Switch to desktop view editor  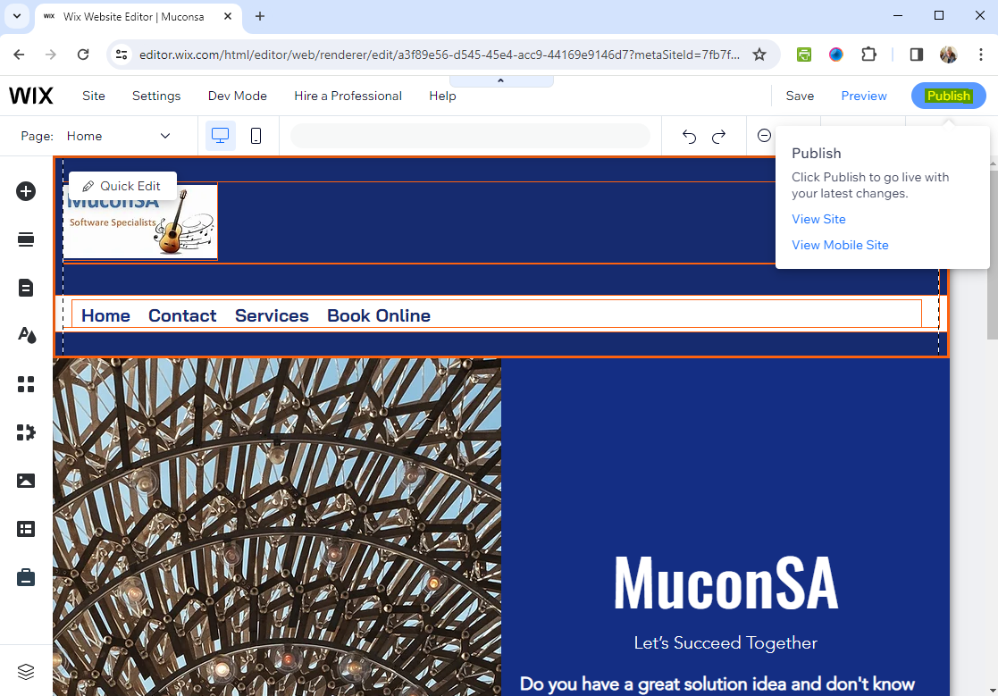(220, 136)
